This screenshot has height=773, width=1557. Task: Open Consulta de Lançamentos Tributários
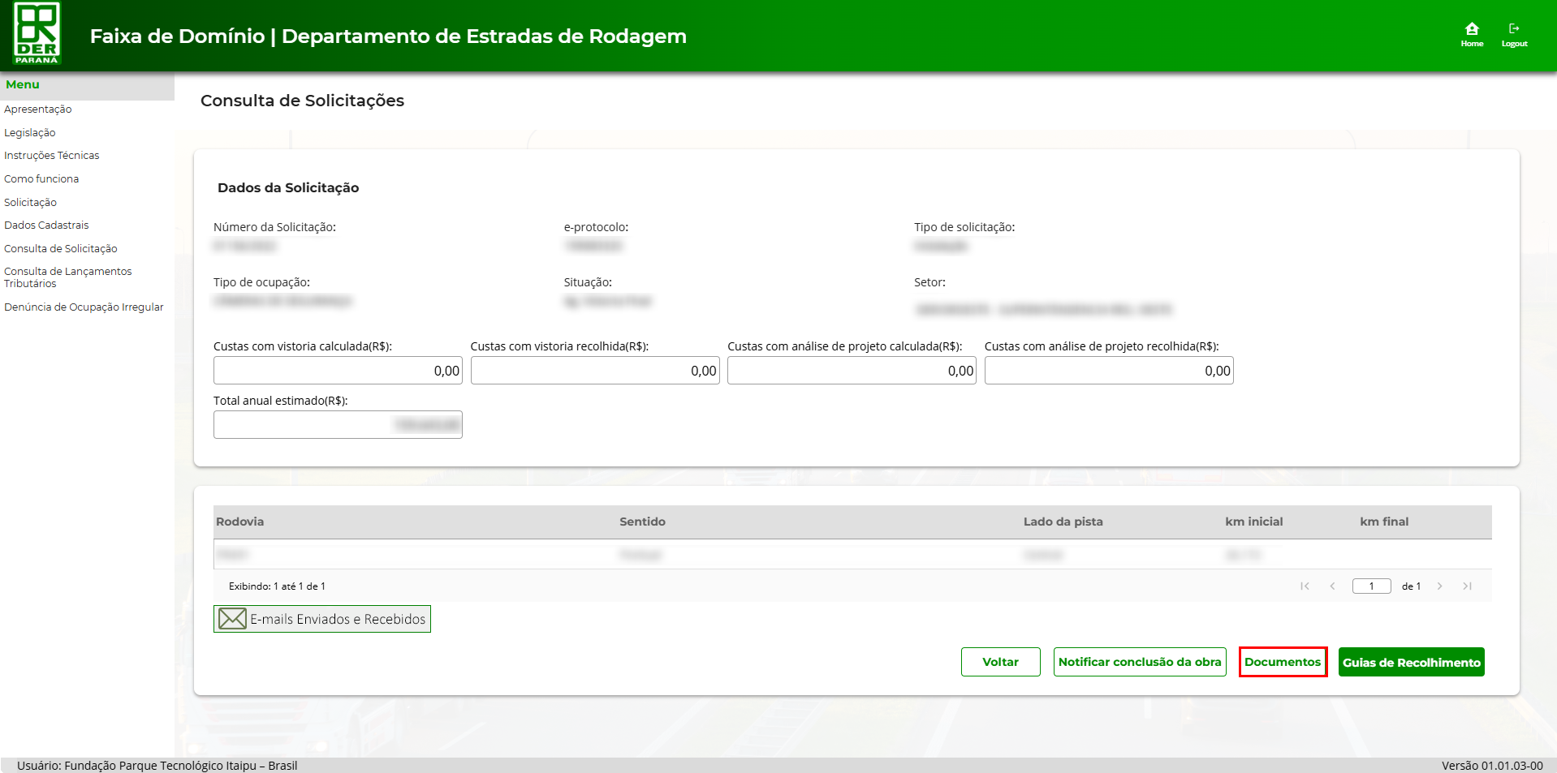click(x=67, y=277)
